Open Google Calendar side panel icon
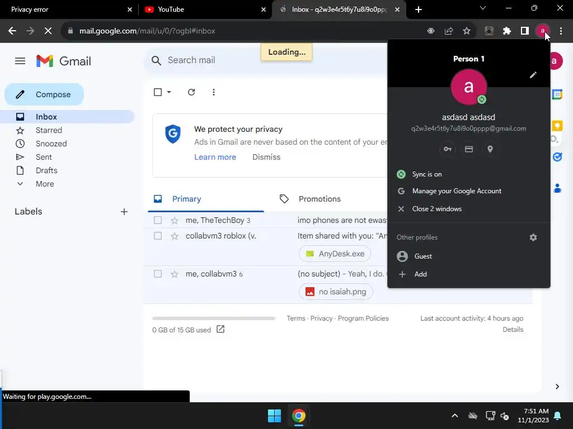Image resolution: width=573 pixels, height=429 pixels. (557, 94)
